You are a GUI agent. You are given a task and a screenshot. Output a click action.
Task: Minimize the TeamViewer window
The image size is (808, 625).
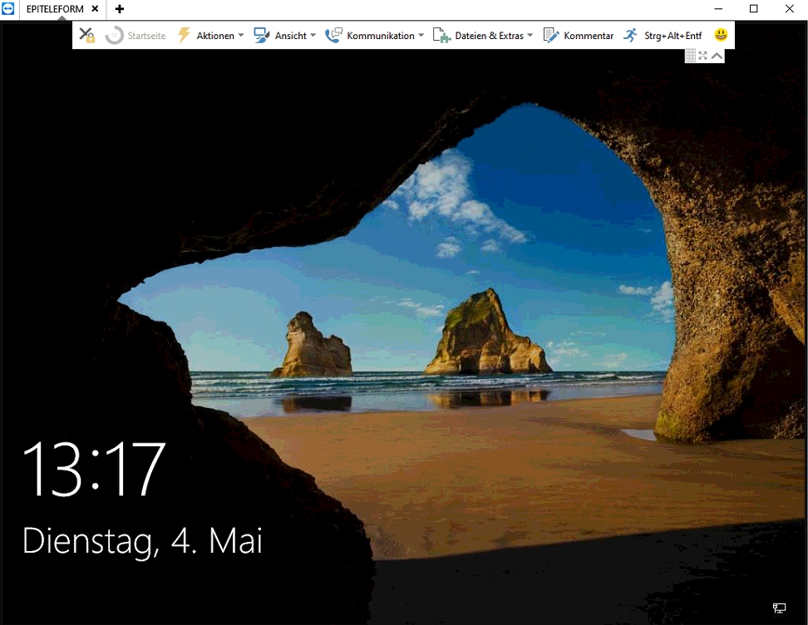[718, 9]
